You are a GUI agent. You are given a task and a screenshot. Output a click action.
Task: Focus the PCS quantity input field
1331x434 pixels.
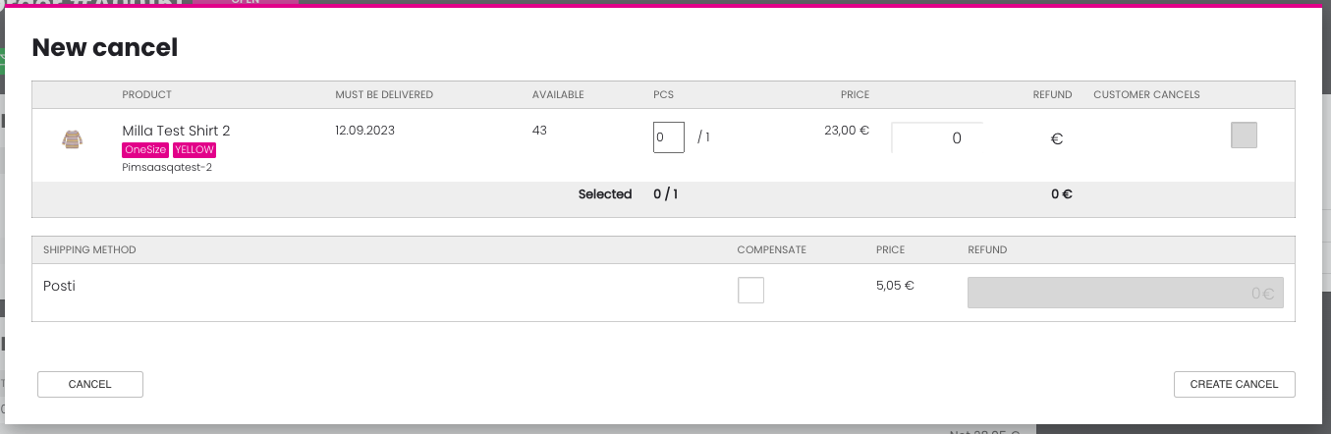[669, 137]
